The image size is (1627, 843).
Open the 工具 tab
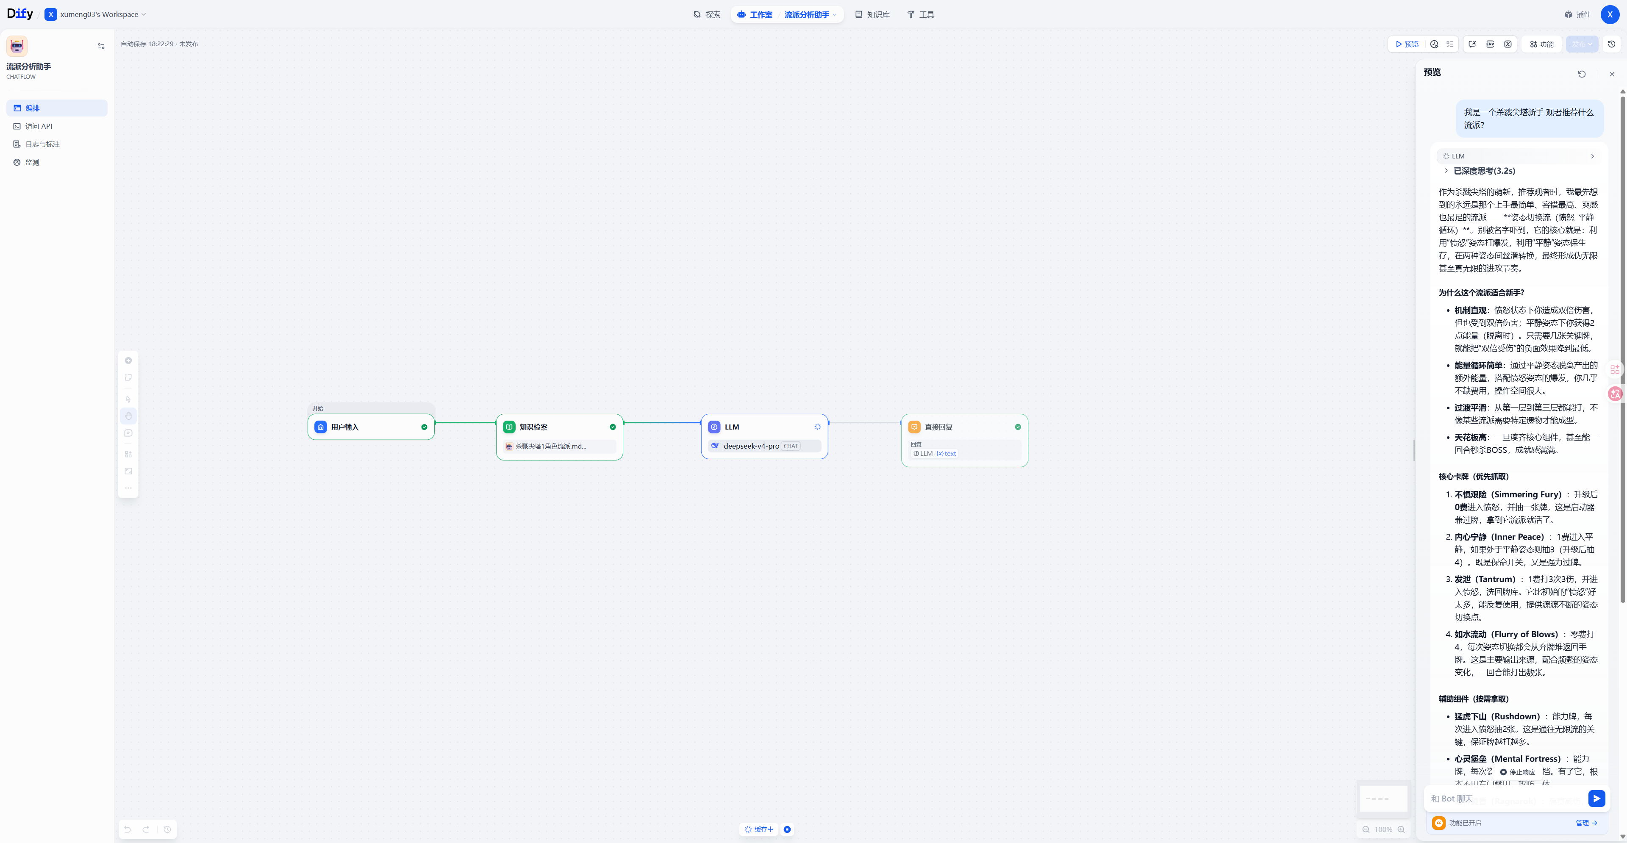920,14
